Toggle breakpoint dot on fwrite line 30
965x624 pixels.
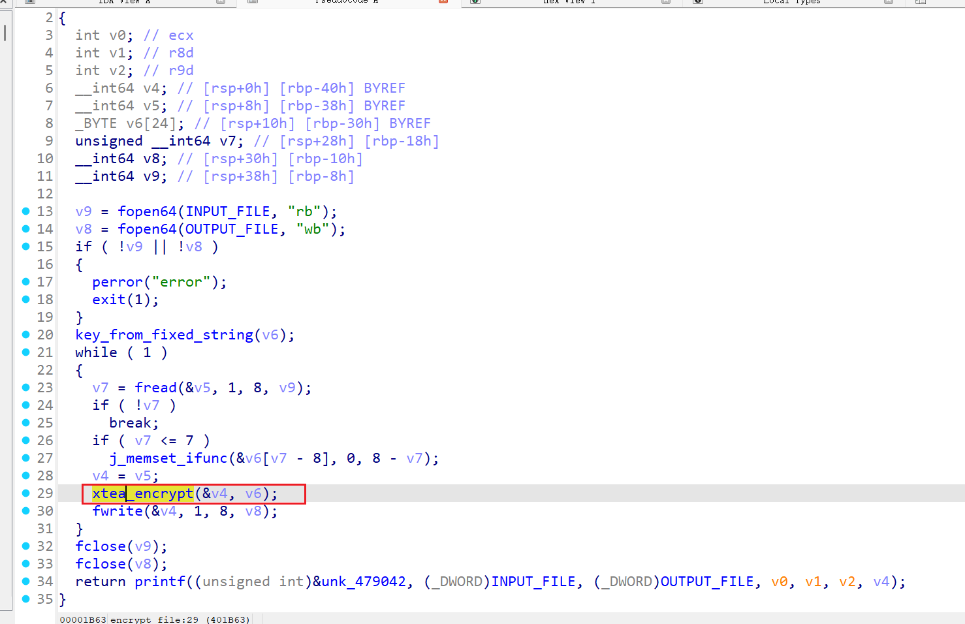[x=26, y=510]
